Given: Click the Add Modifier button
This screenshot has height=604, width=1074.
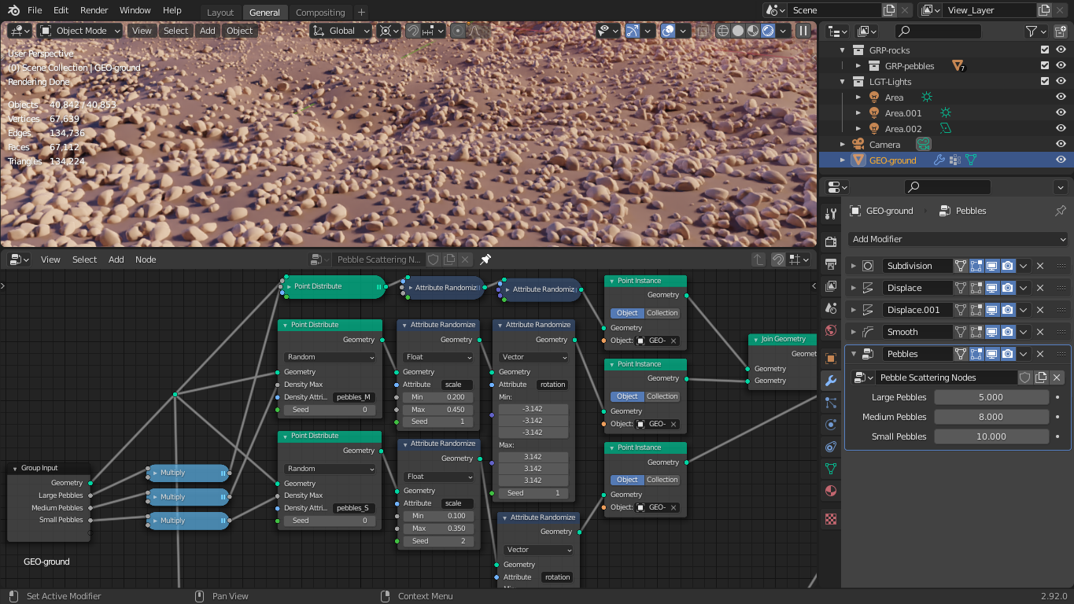Looking at the screenshot, I should pos(957,239).
